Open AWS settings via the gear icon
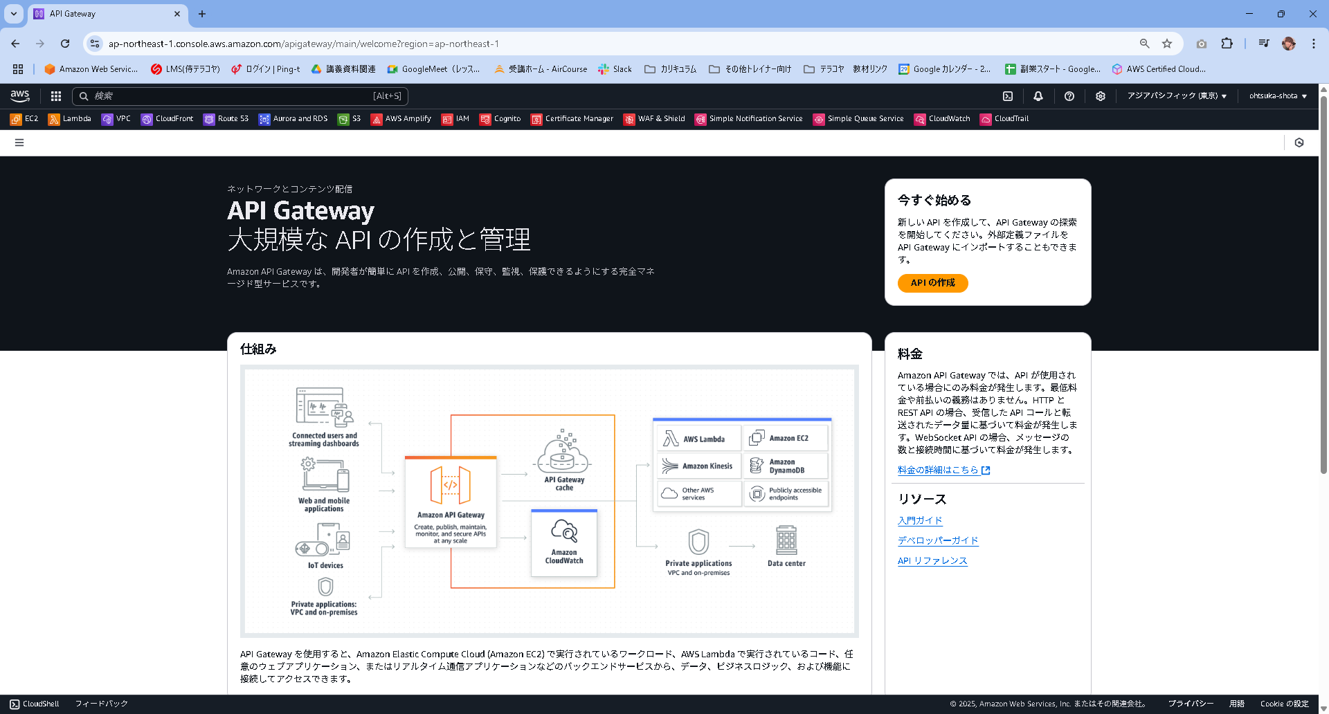The height and width of the screenshot is (714, 1329). pyautogui.click(x=1101, y=95)
